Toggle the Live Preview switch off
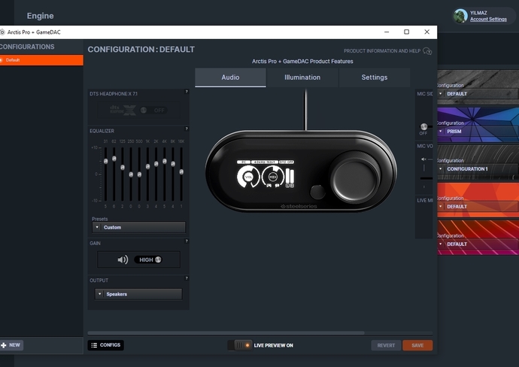Viewport: 519px width, 367px height. [x=240, y=345]
